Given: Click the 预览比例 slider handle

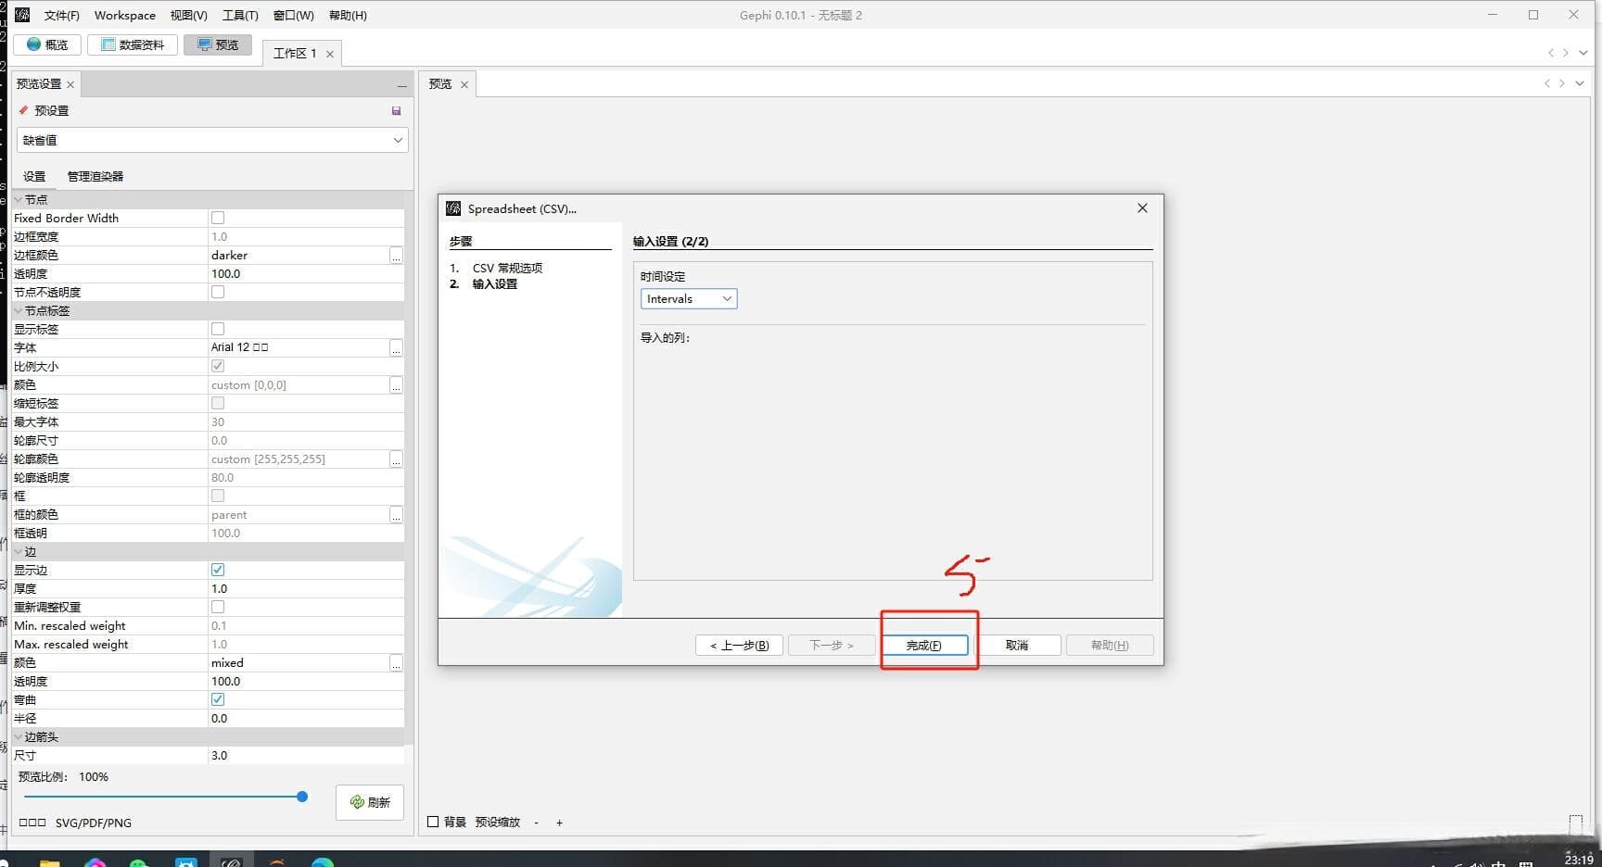Looking at the screenshot, I should coord(302,797).
